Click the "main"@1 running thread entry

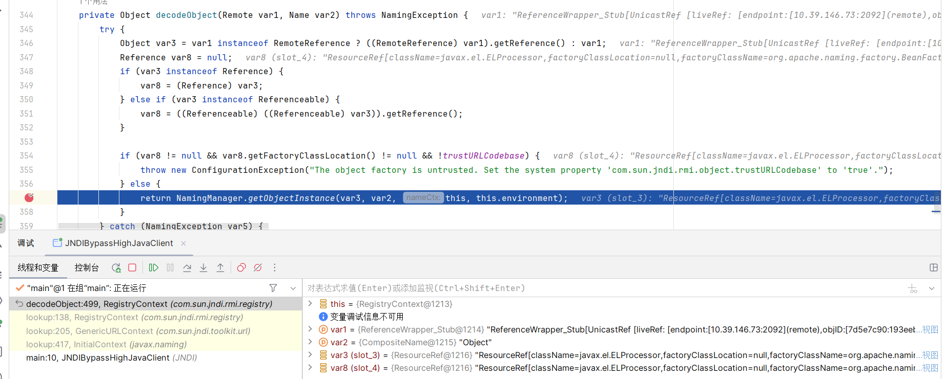86,288
